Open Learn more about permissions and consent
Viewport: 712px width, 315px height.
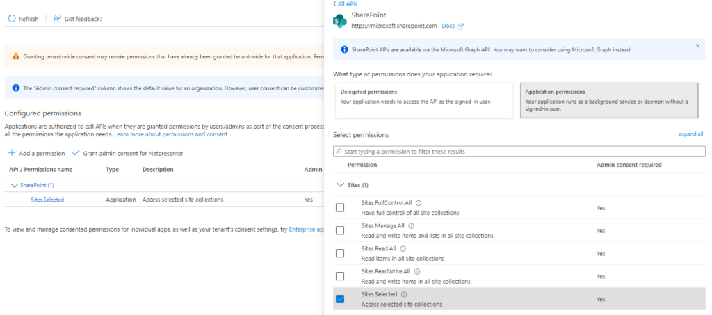tap(171, 134)
